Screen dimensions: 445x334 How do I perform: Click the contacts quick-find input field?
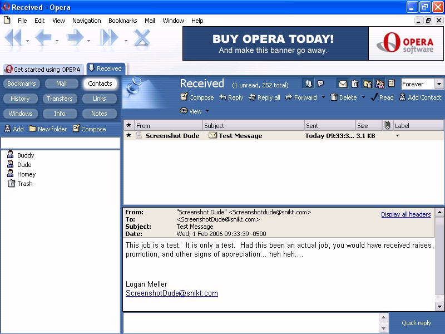[x=61, y=143]
